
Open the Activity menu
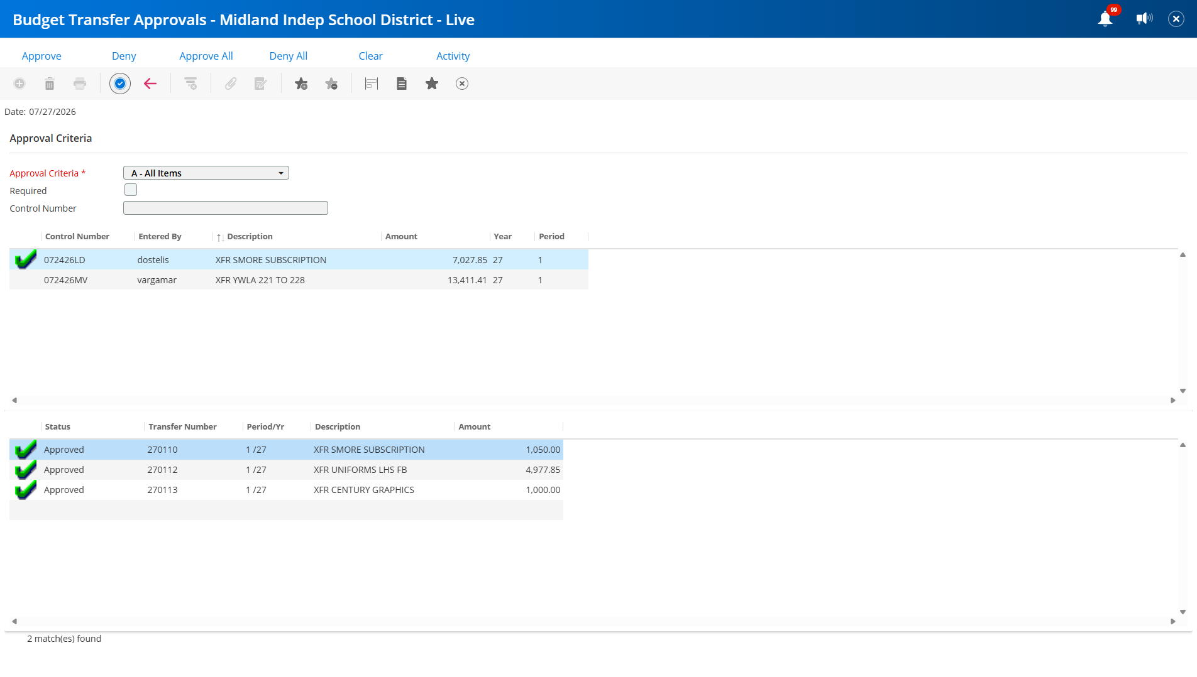tap(453, 56)
